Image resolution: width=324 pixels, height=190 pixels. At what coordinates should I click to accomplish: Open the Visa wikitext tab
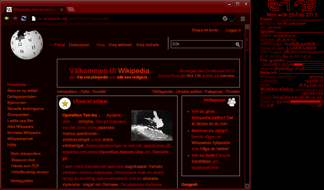click(120, 45)
